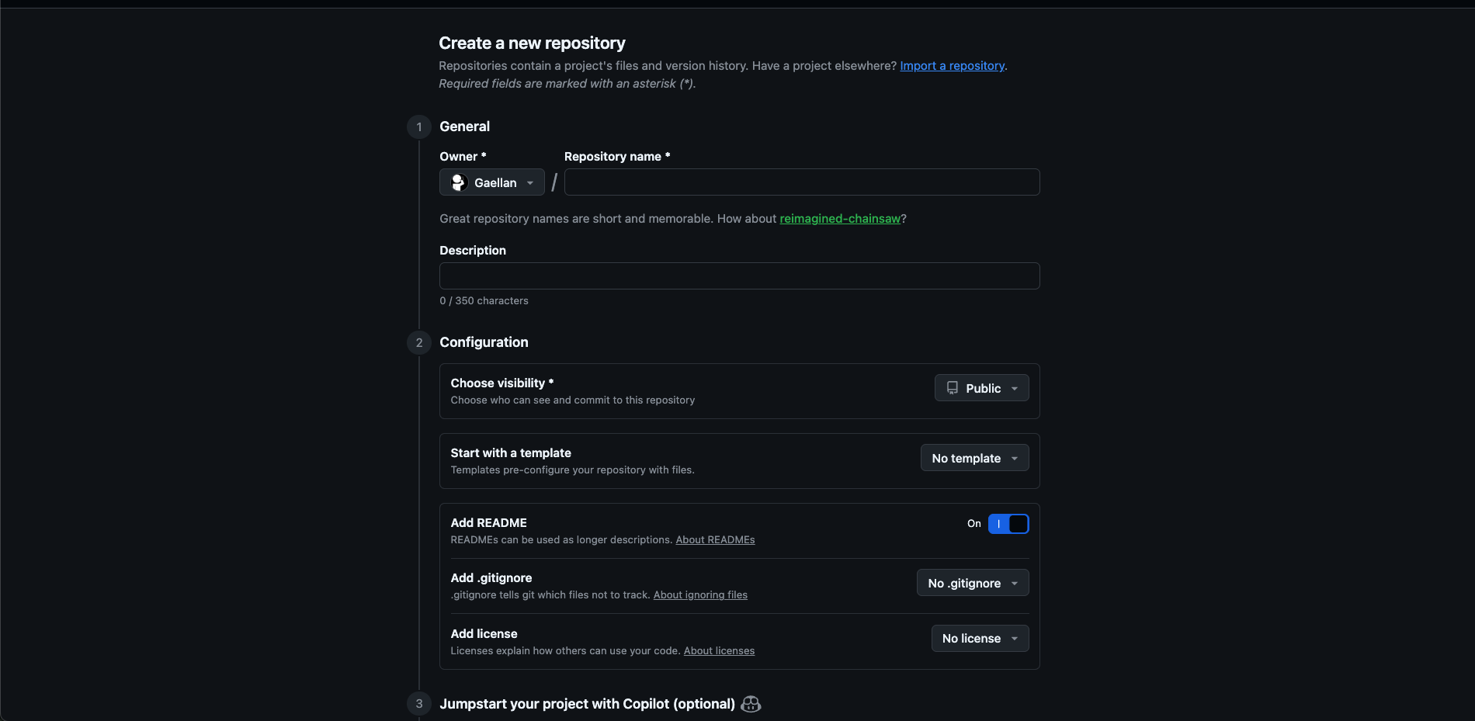Click the chevron on the No license selector
Screen dimensions: 1475x721
pos(1014,638)
